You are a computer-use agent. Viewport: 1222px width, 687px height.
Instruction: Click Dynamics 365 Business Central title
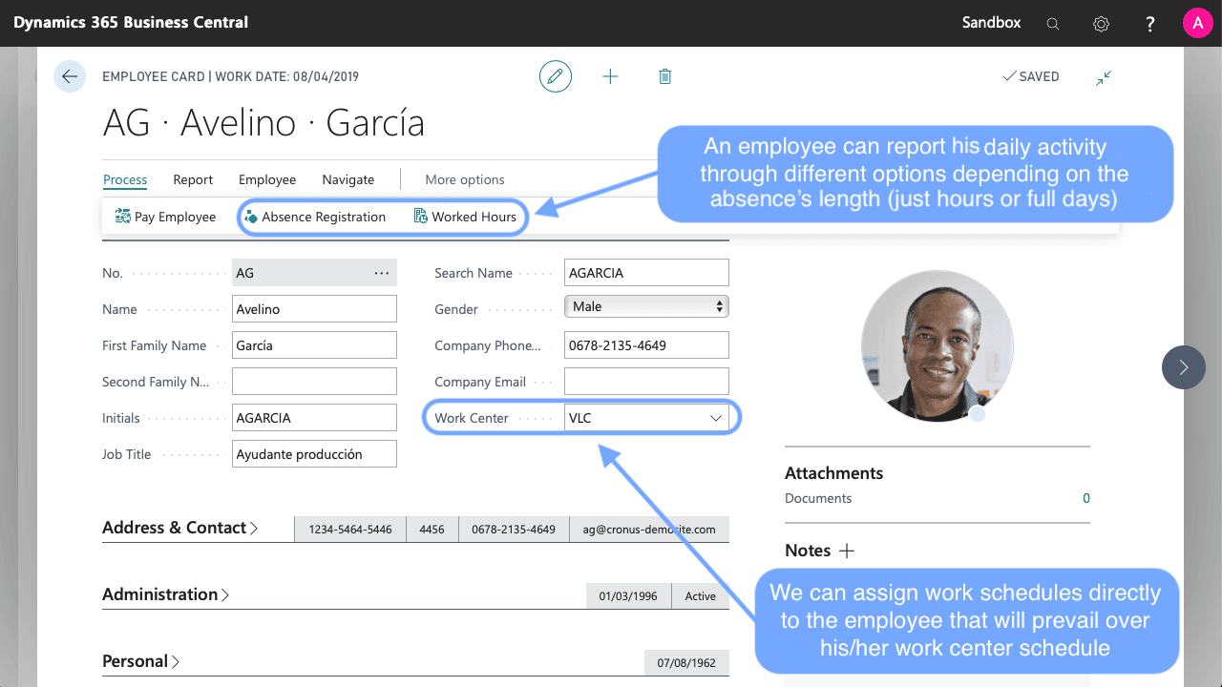coord(131,22)
